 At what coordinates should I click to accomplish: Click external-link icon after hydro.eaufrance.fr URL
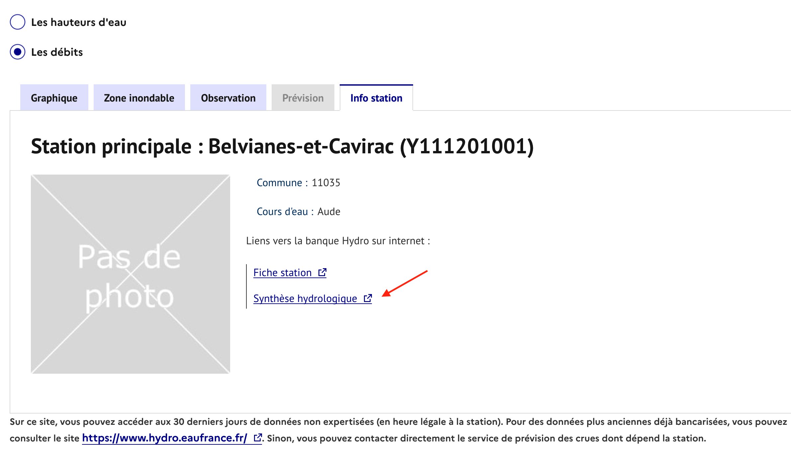coord(258,437)
